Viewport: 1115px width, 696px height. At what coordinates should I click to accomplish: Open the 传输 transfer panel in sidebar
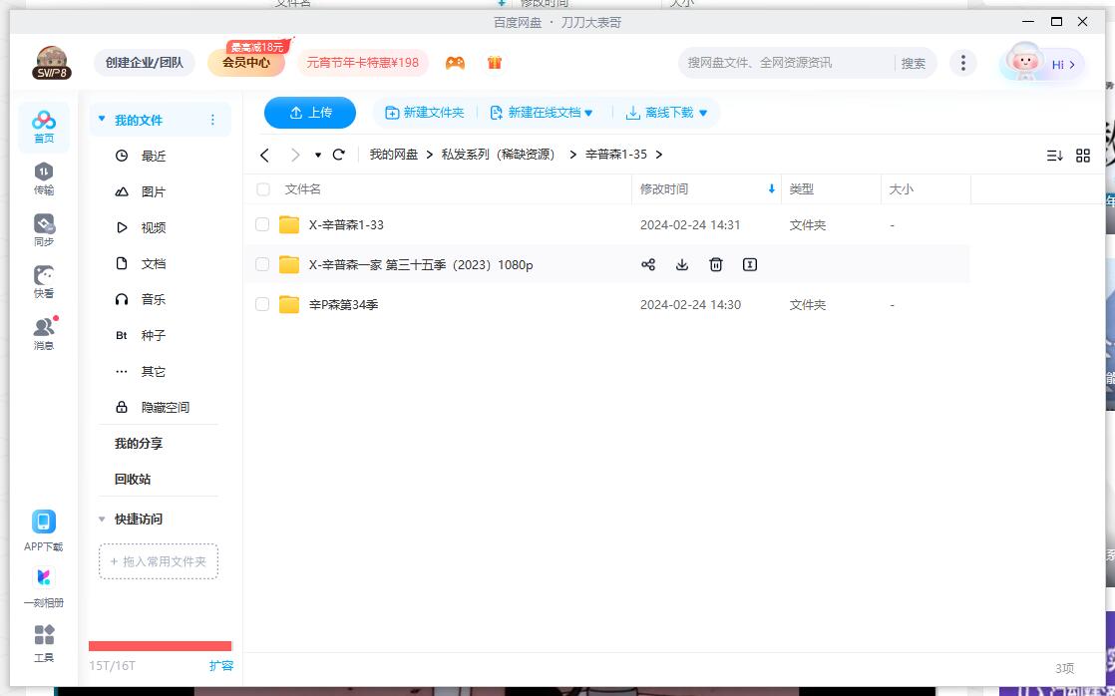tap(44, 178)
